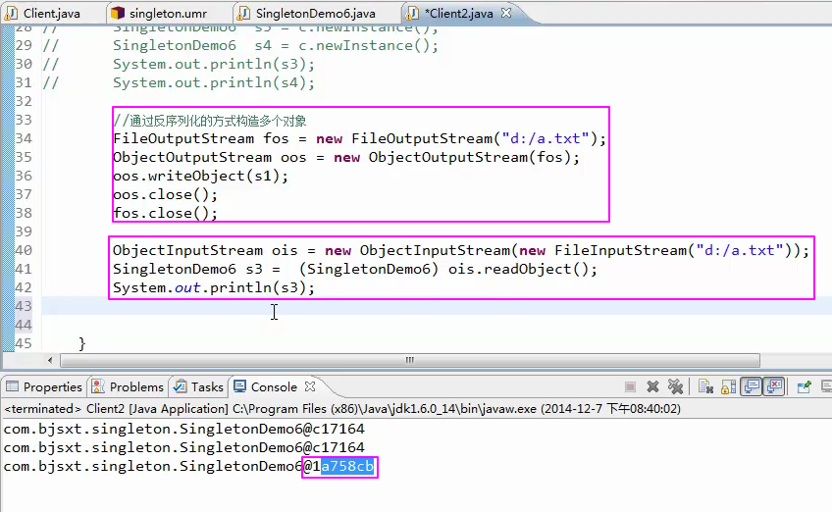Click the Client.java tab file icon
Screen dimensions: 832x512
[11, 14]
